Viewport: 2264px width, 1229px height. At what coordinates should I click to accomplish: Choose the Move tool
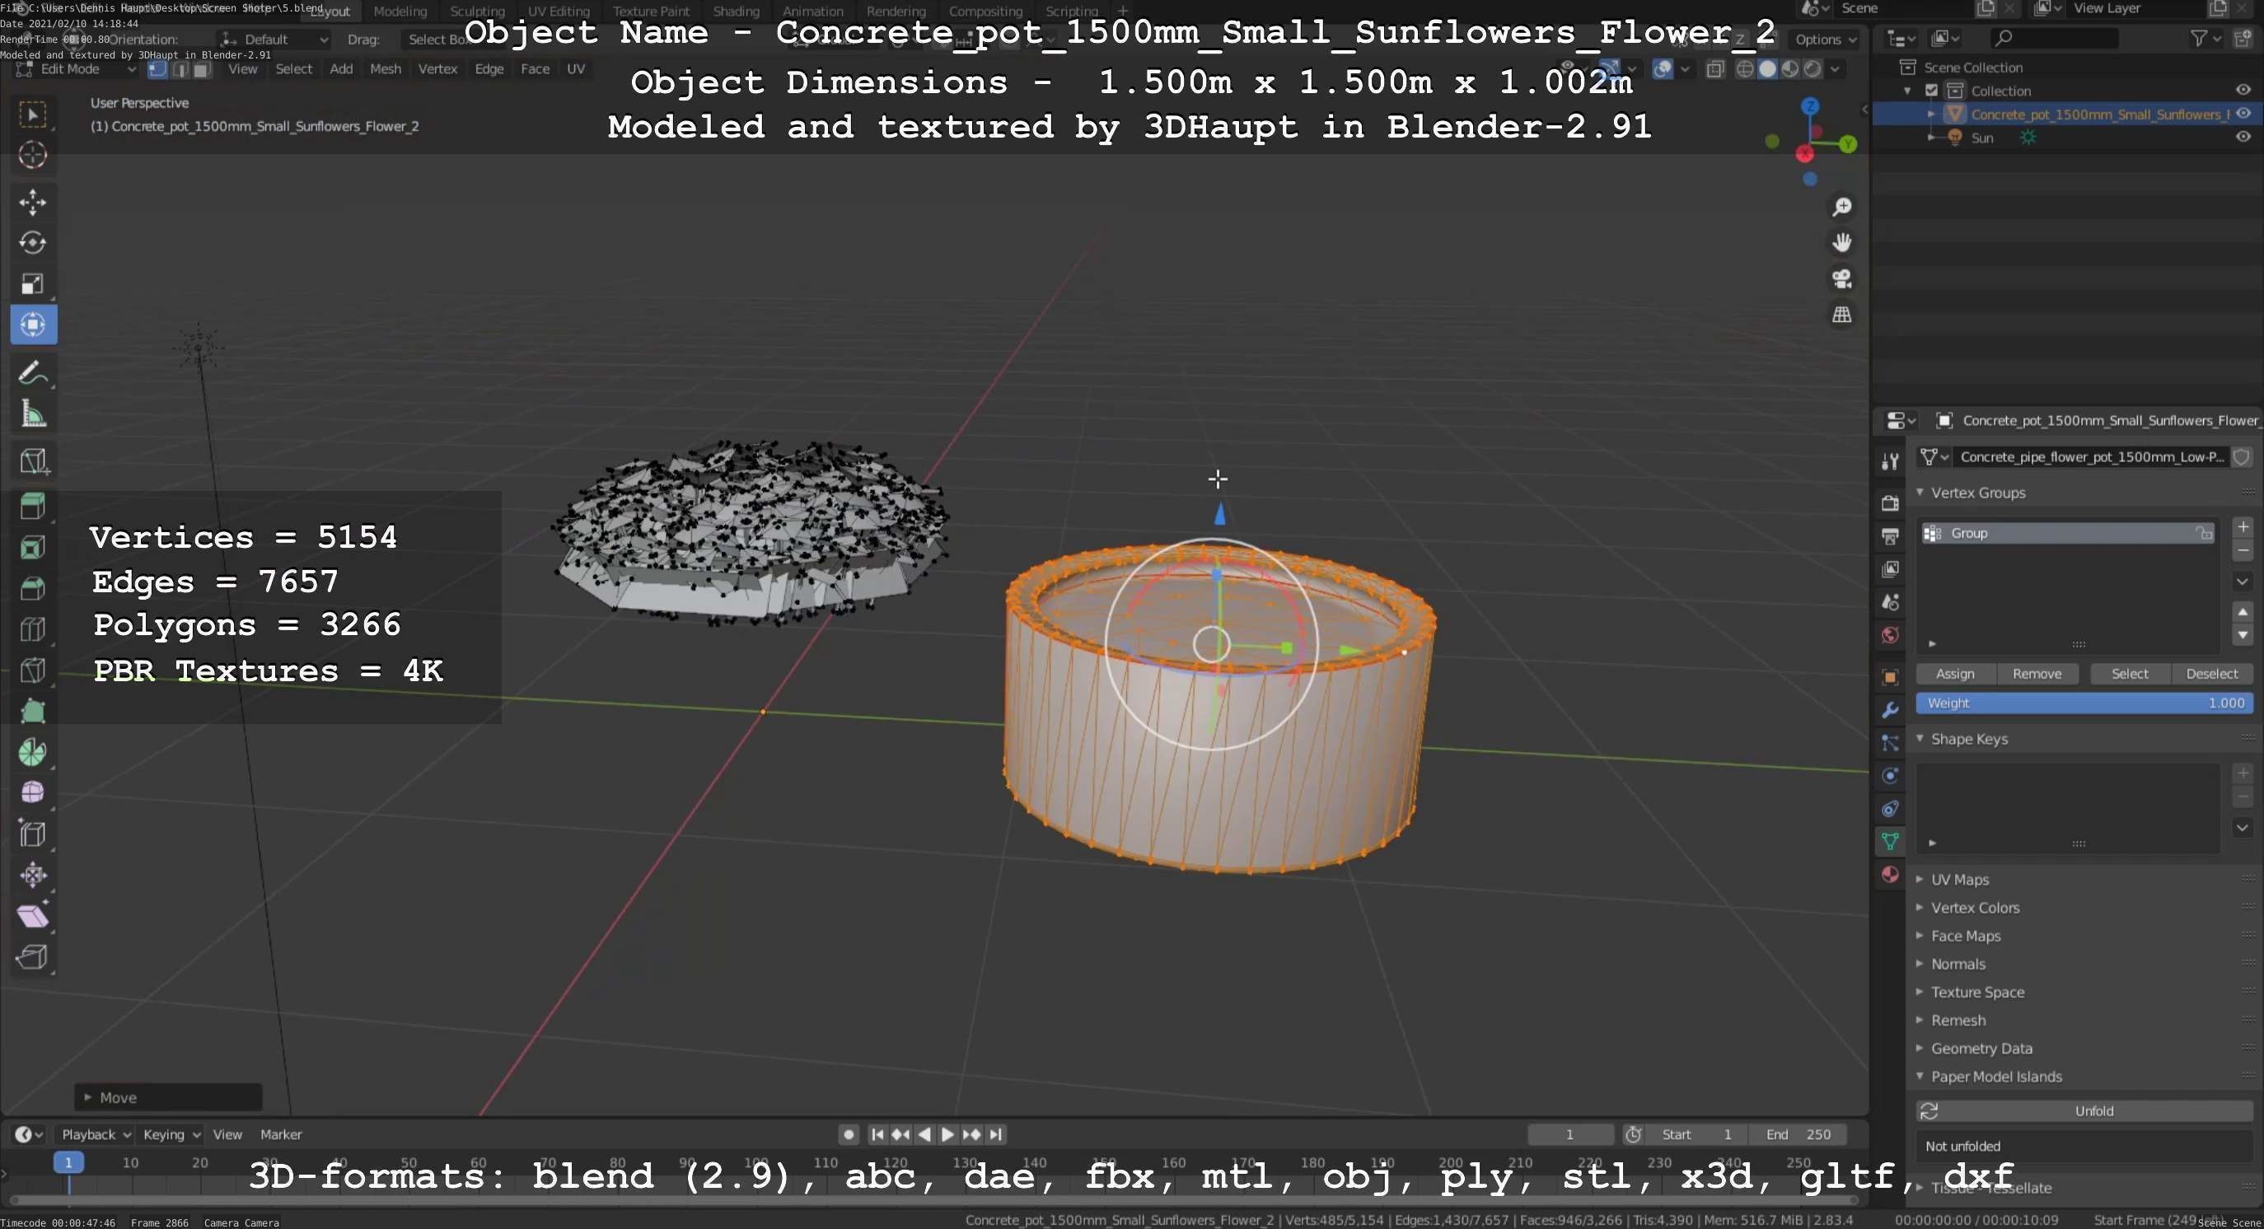[x=34, y=202]
